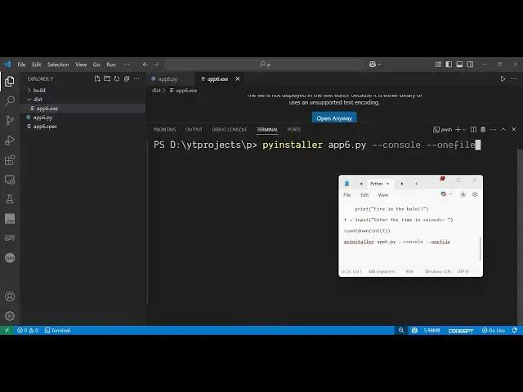This screenshot has height=392, width=523.
Task: Maximize the terminal panel size
Action: (503, 129)
